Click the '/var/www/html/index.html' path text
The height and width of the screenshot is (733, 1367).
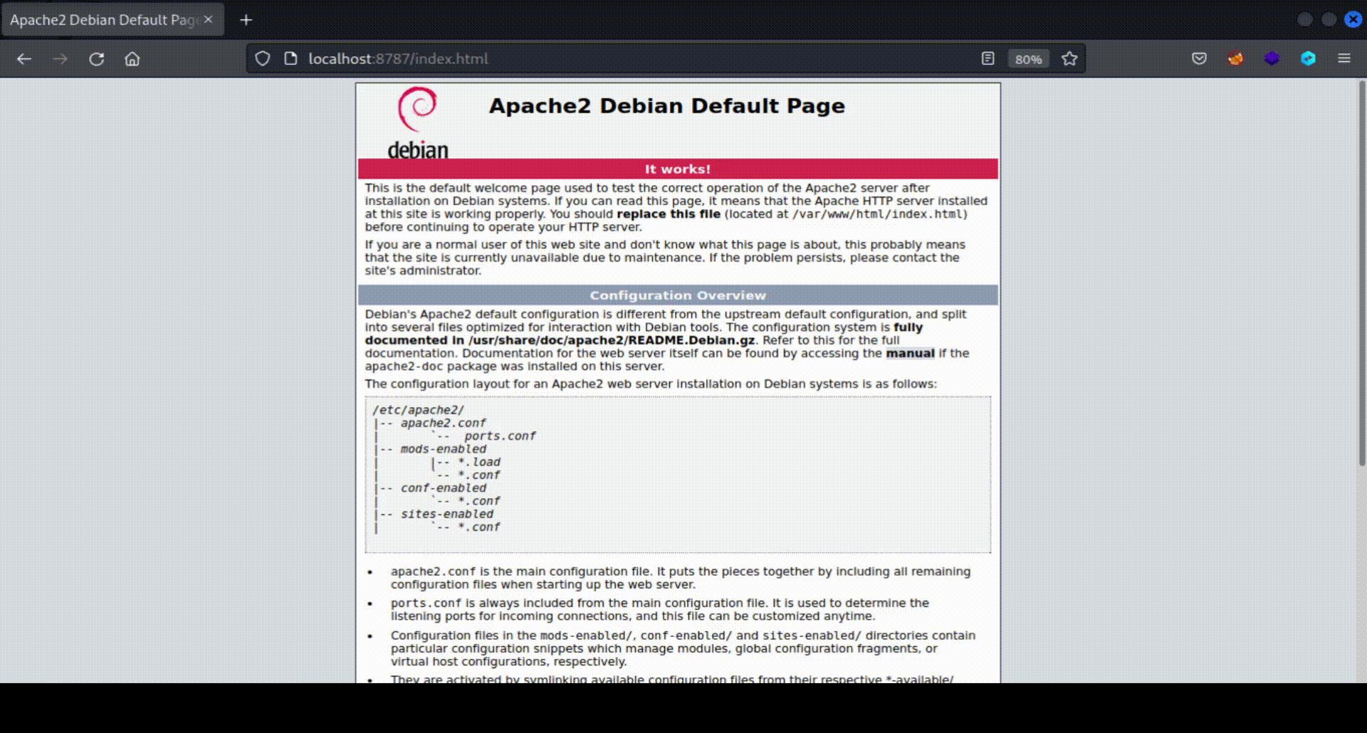877,214
